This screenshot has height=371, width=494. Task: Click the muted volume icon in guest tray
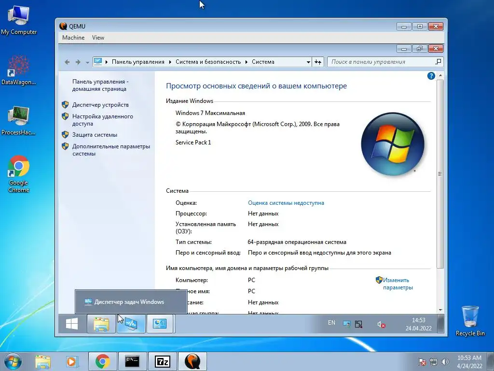381,324
